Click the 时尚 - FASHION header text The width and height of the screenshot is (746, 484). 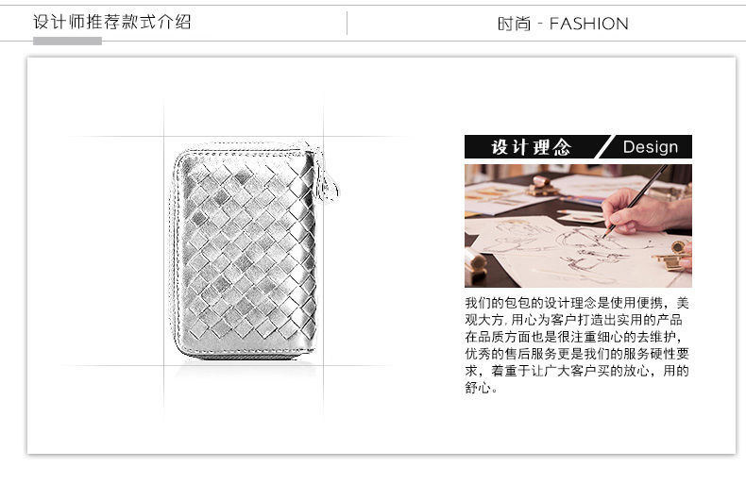point(563,24)
